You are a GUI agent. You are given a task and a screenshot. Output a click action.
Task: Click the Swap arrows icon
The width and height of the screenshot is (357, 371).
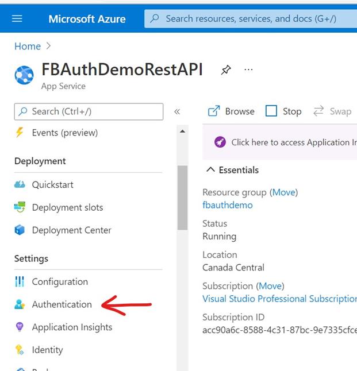coord(318,111)
